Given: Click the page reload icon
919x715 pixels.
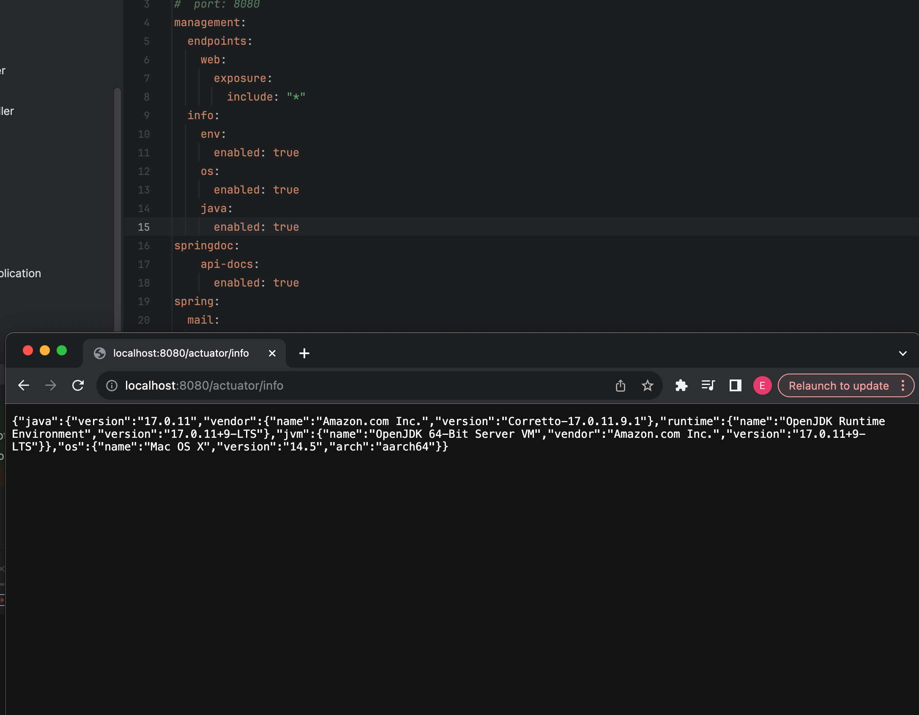Looking at the screenshot, I should point(78,385).
